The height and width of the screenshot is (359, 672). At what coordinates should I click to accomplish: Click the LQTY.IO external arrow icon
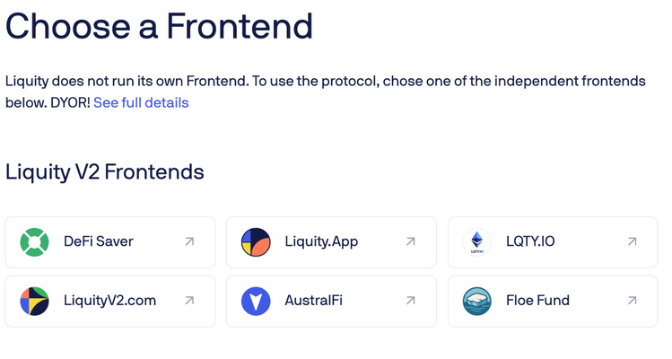coord(633,241)
